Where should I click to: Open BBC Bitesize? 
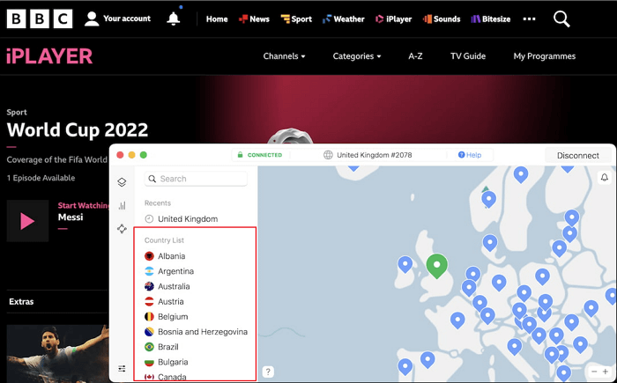(x=491, y=18)
